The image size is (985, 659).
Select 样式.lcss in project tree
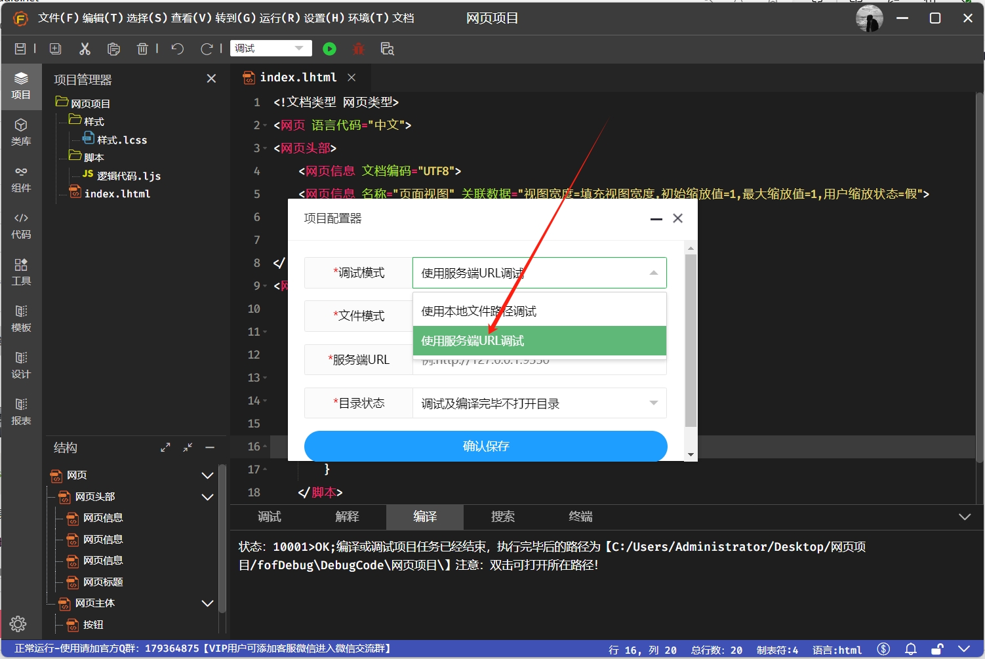click(x=122, y=140)
